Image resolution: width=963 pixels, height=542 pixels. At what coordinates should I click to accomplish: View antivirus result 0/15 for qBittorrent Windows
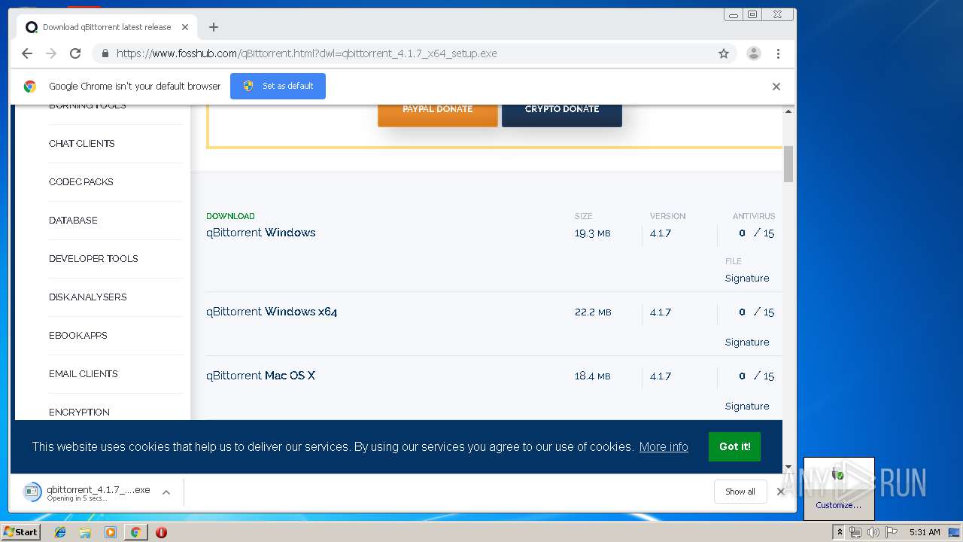756,233
